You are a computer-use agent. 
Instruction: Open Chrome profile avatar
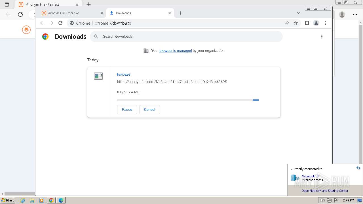(x=316, y=23)
